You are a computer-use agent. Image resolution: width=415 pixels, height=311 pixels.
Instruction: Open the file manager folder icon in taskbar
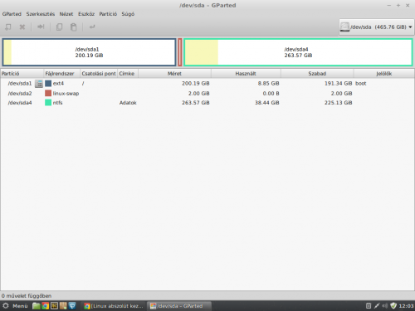pyautogui.click(x=37, y=306)
